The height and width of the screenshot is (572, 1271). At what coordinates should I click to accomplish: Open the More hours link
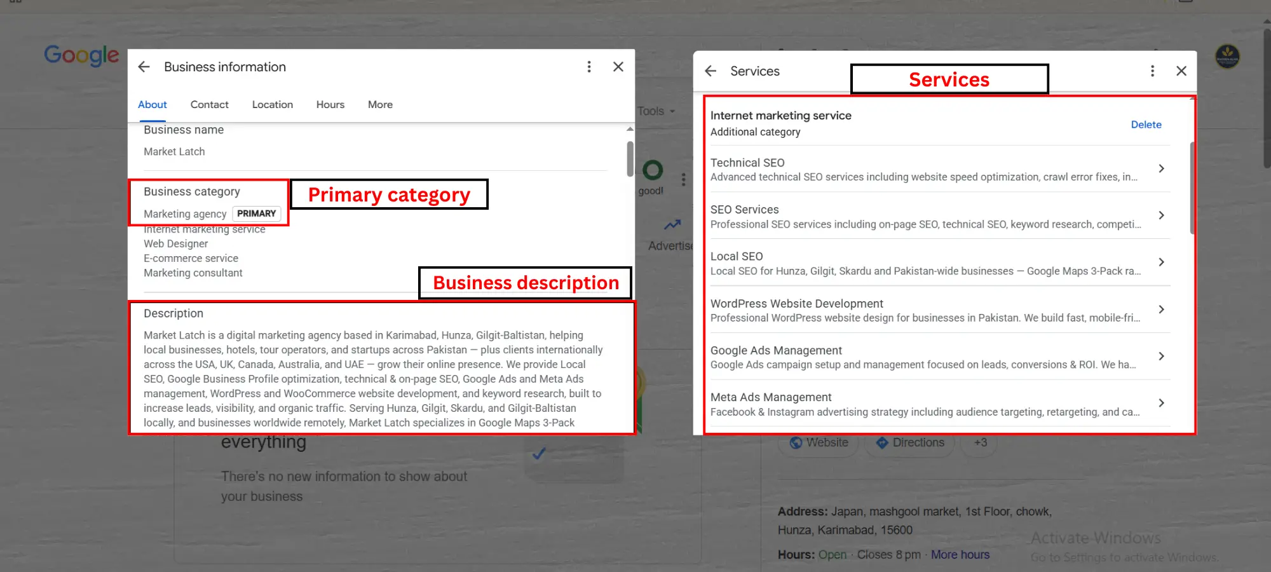point(960,554)
